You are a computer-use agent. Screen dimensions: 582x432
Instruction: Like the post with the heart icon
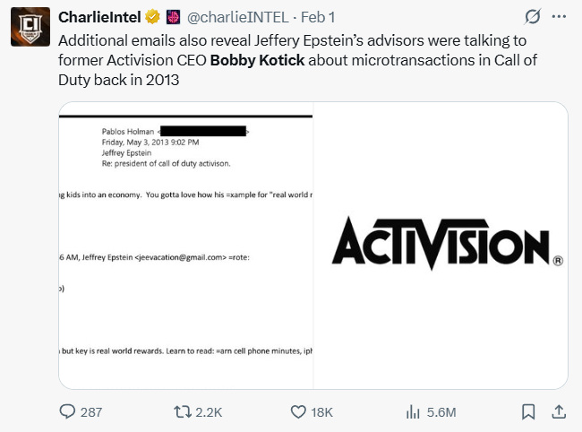(x=299, y=411)
